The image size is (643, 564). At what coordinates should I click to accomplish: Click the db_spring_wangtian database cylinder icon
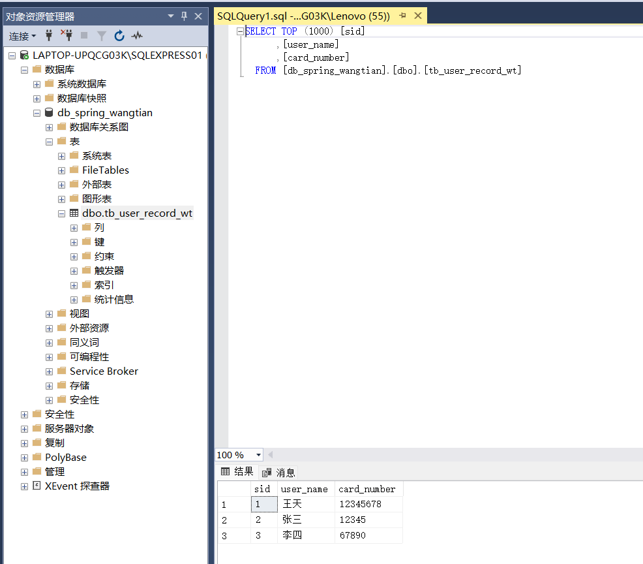(49, 112)
